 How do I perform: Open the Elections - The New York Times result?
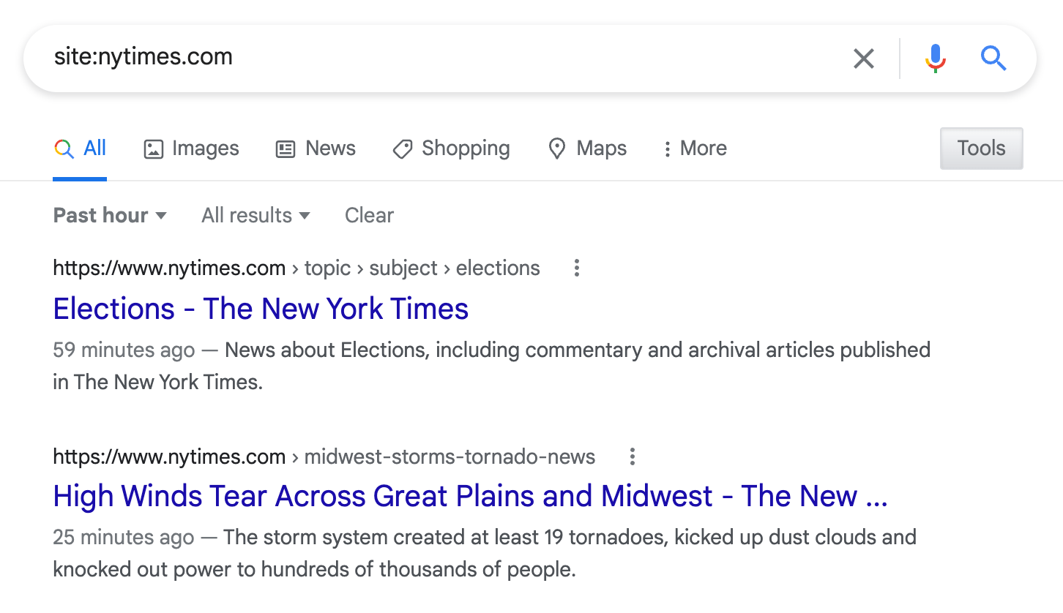pos(261,309)
